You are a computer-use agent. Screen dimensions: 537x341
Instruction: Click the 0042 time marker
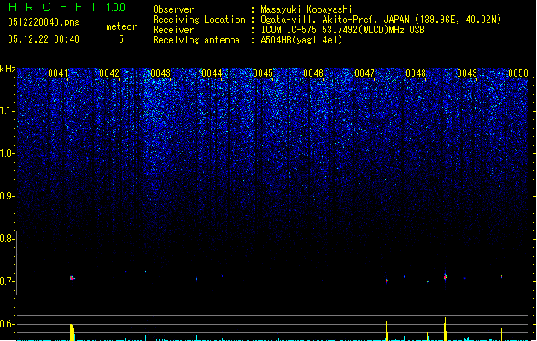tap(109, 73)
